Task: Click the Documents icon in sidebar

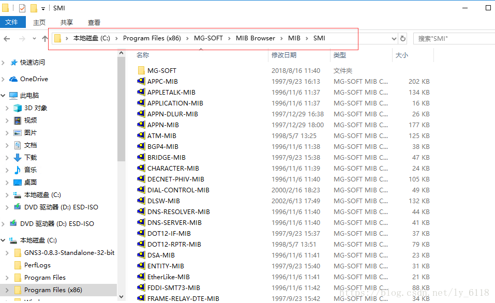Action: (x=18, y=145)
